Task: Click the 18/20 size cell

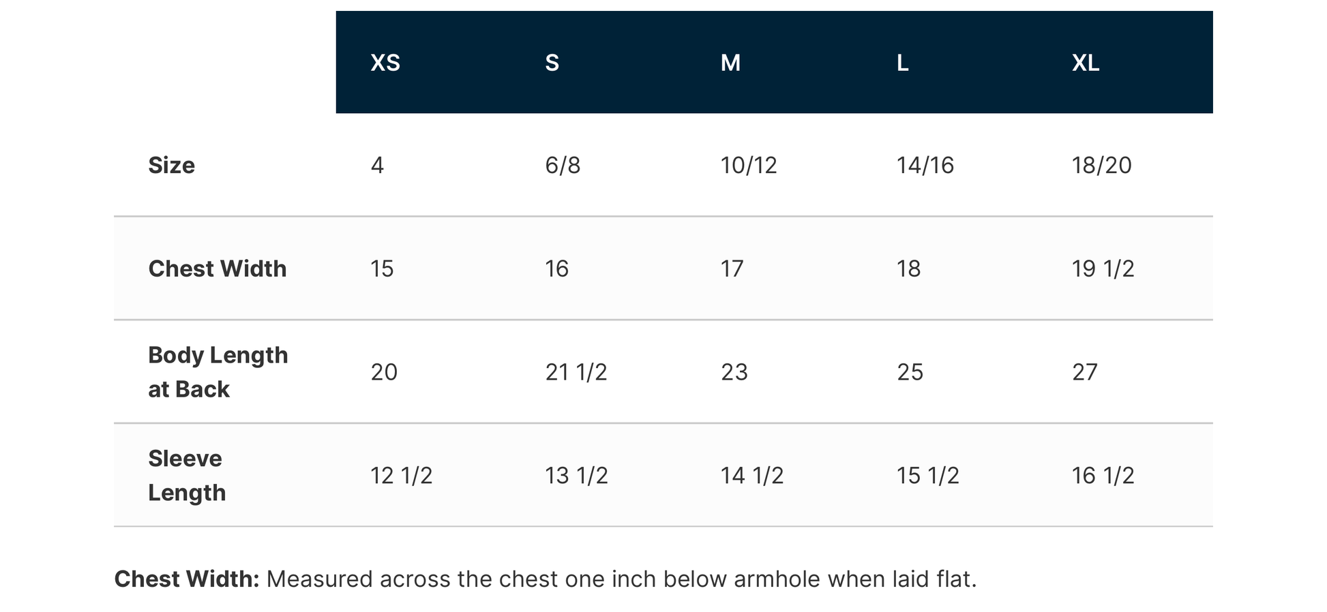Action: point(1101,165)
